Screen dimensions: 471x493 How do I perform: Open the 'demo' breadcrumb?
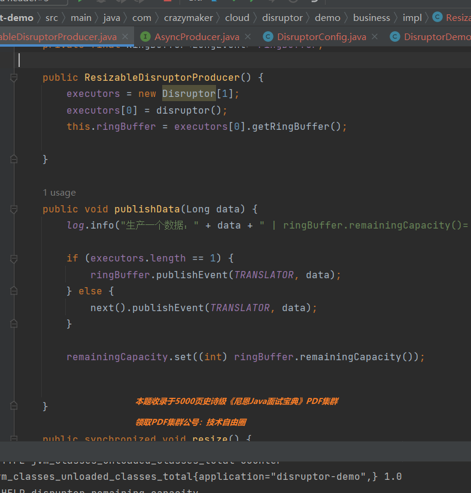pos(327,17)
